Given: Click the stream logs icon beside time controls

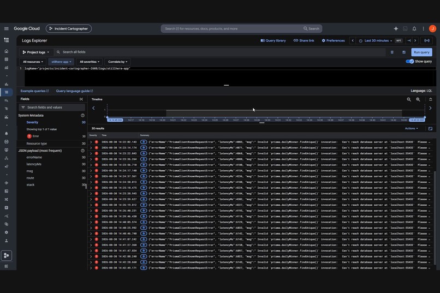Looking at the screenshot, I should point(426,41).
